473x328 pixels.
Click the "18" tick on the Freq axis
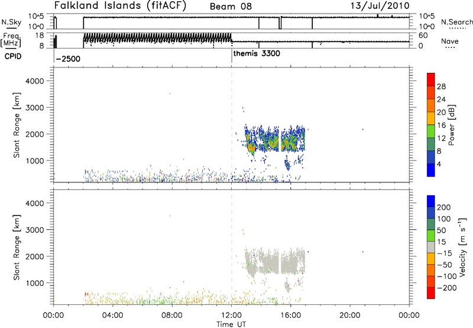(x=40, y=36)
